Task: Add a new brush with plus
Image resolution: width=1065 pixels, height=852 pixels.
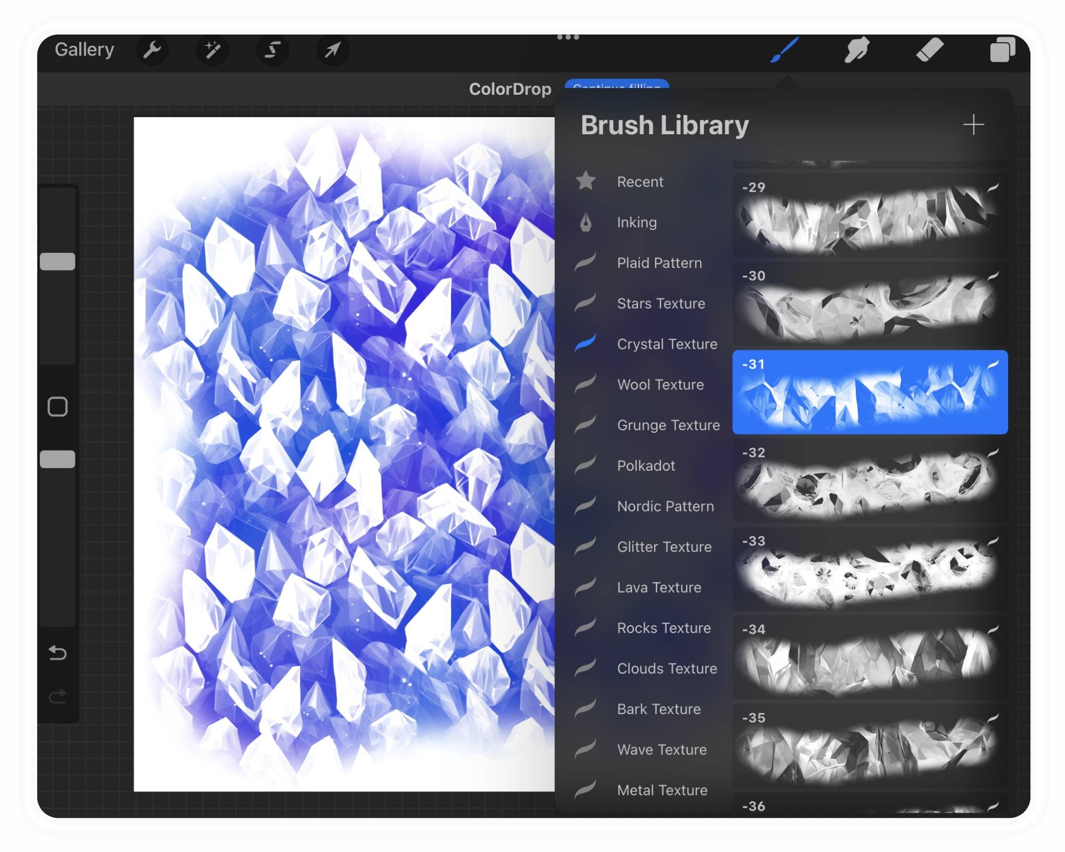Action: point(973,125)
